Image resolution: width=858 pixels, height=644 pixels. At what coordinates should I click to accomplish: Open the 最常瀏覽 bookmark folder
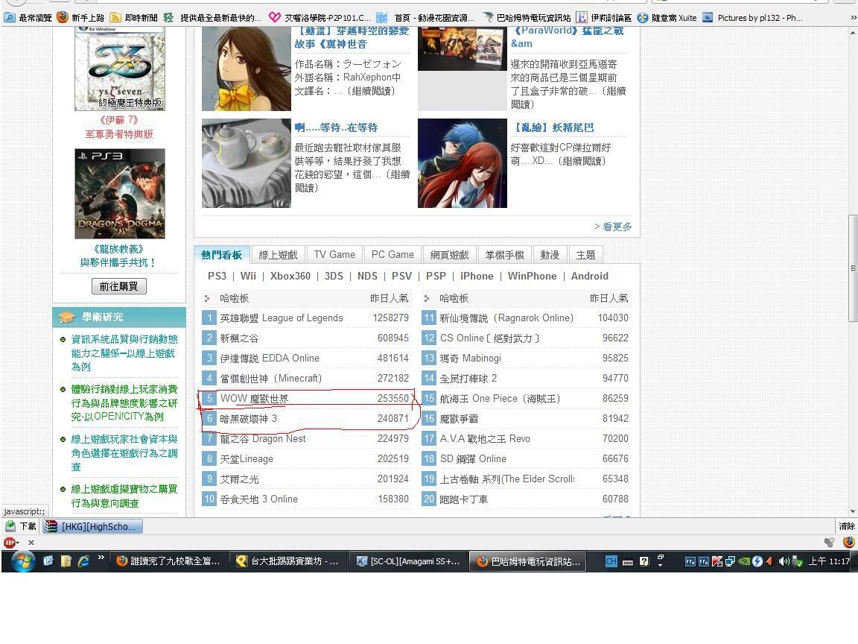(28, 17)
